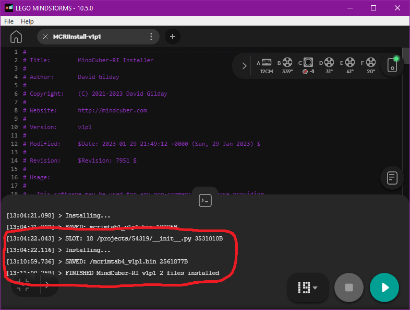
Task: Open the hub connection icon
Action: point(393,65)
